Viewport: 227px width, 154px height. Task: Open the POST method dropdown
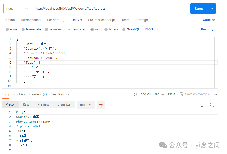coord(17,9)
